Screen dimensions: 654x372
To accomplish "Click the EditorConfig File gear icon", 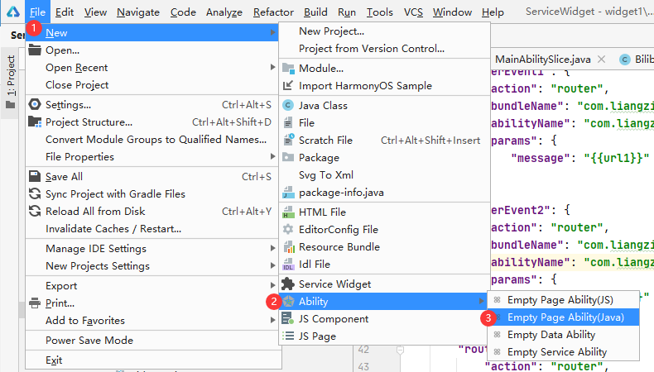I will tap(288, 229).
